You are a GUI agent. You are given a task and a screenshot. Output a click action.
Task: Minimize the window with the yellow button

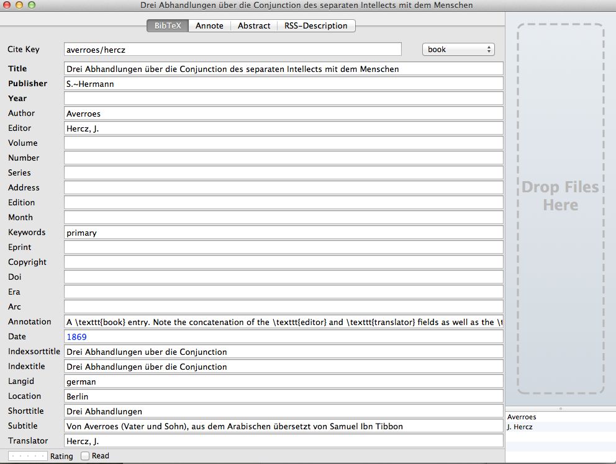[19, 5]
